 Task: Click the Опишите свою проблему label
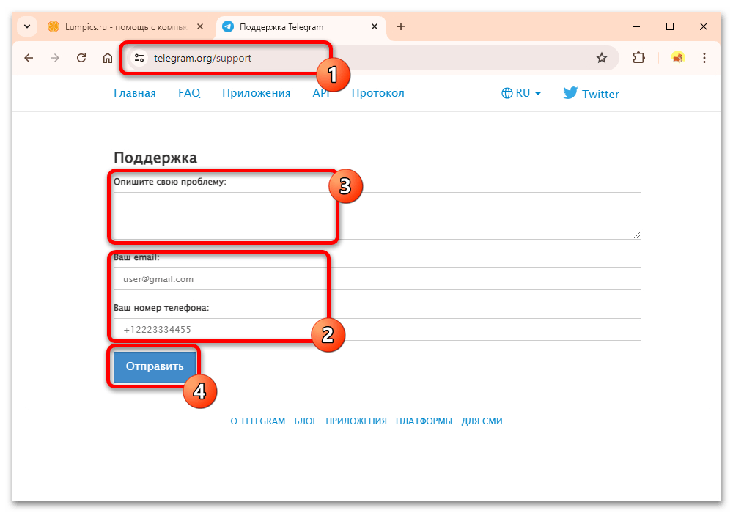pos(170,182)
